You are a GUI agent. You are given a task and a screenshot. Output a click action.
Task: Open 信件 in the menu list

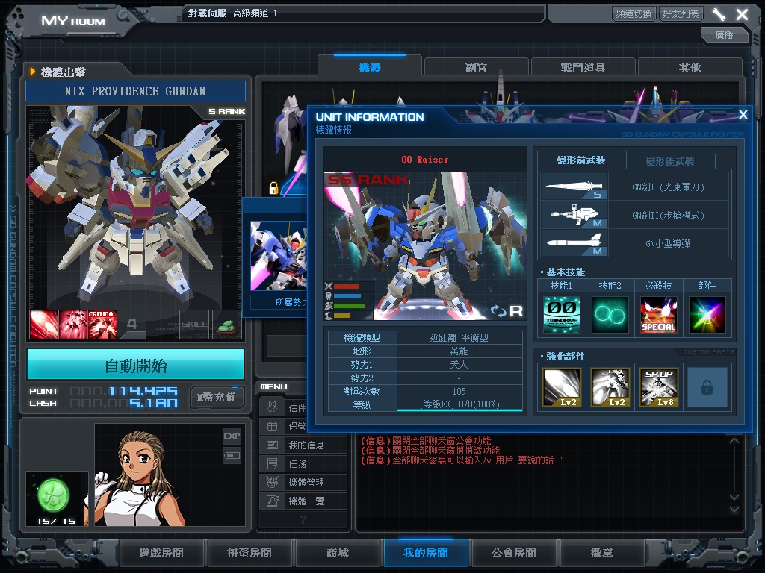click(x=283, y=407)
